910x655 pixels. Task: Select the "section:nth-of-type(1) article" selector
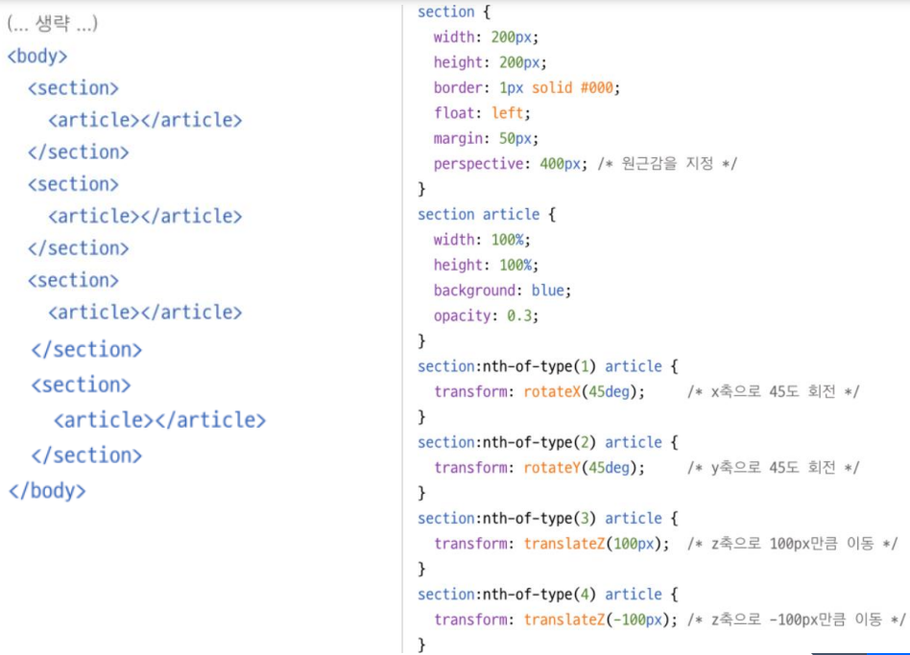pos(539,366)
